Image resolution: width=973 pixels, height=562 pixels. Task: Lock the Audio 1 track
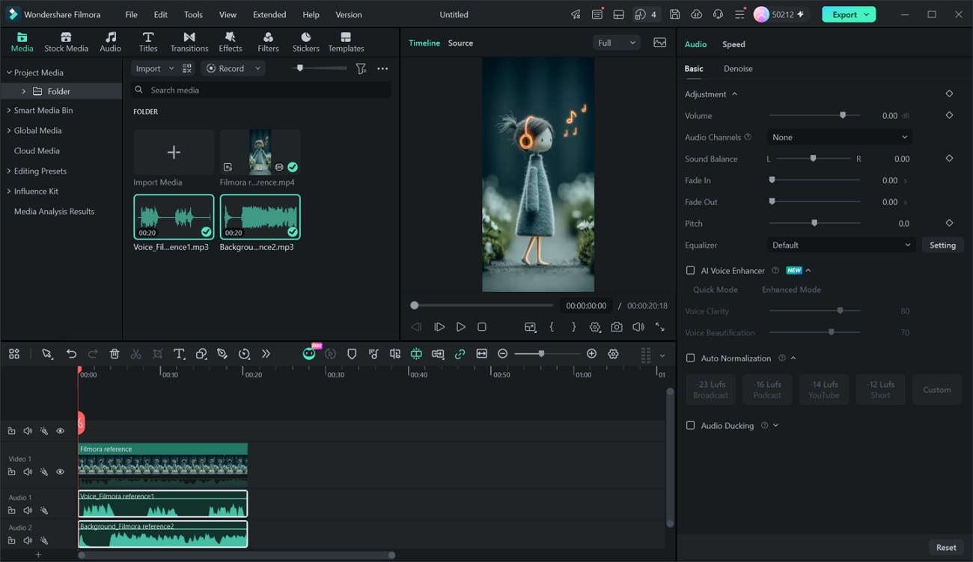(11, 510)
